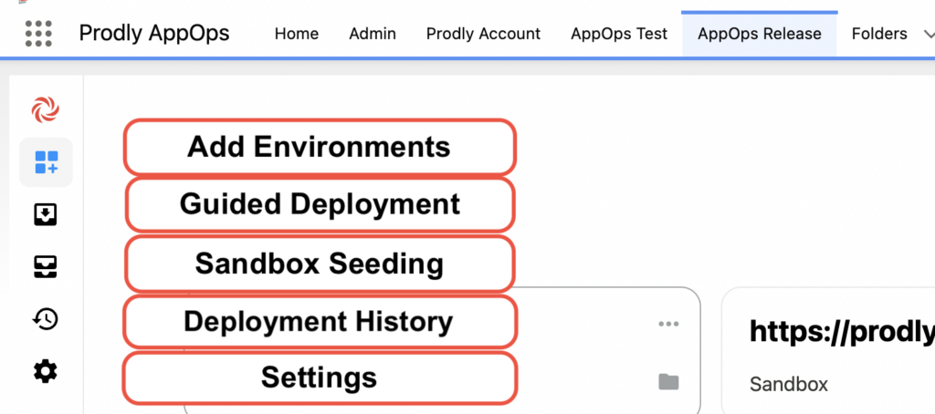Switch to the Admin tab
The height and width of the screenshot is (414, 935).
pyautogui.click(x=373, y=34)
